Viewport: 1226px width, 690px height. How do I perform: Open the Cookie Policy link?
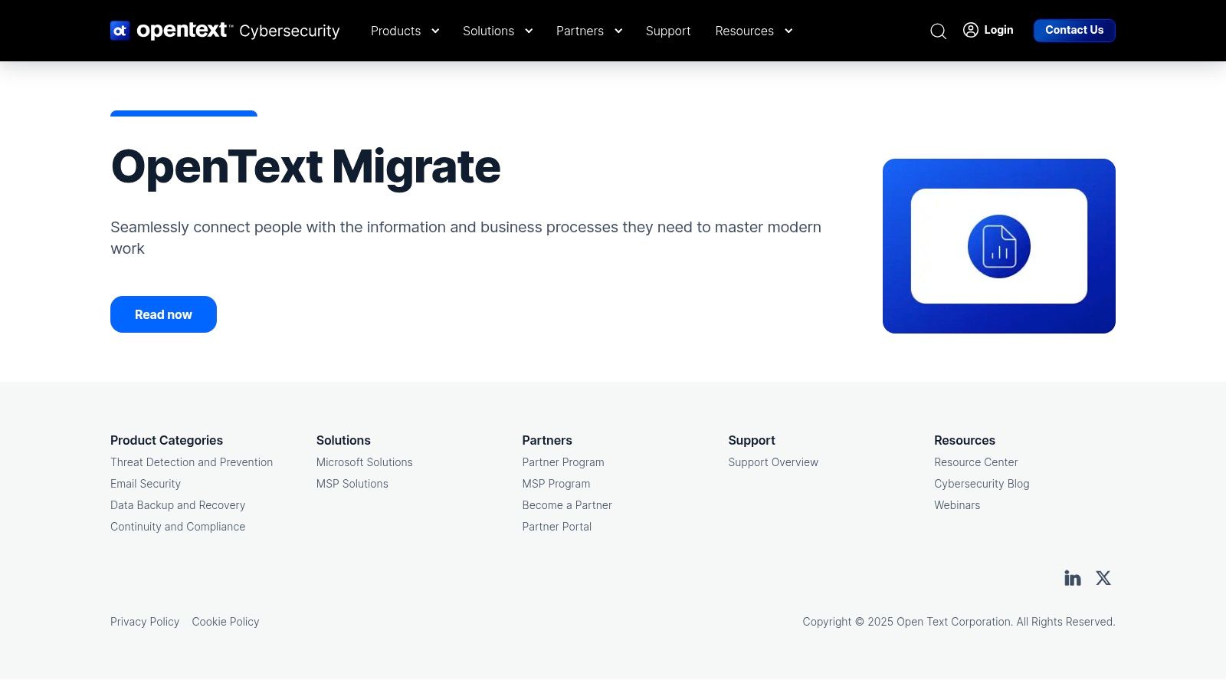(225, 622)
